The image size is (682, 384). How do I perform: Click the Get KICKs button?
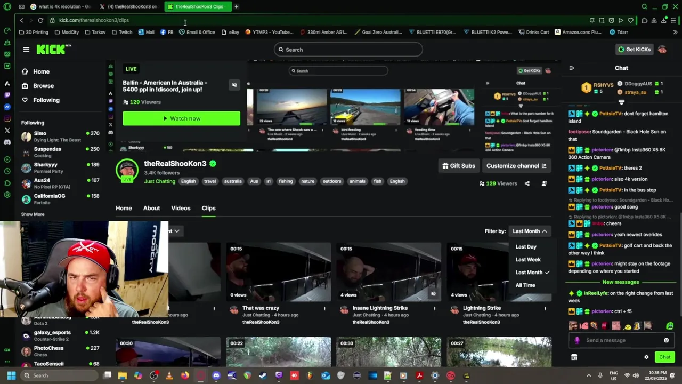[634, 50]
